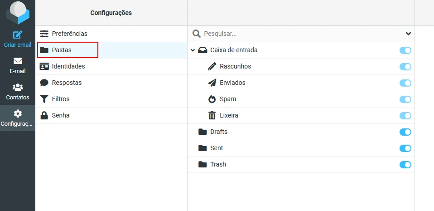
Task: Select the Rascunhos folder
Action: coord(235,66)
